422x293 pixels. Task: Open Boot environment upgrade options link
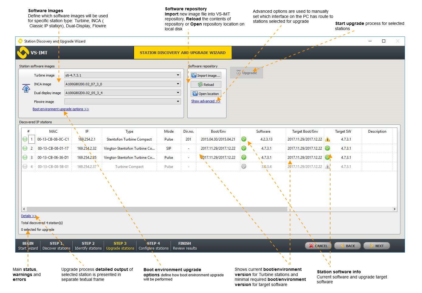coord(61,109)
